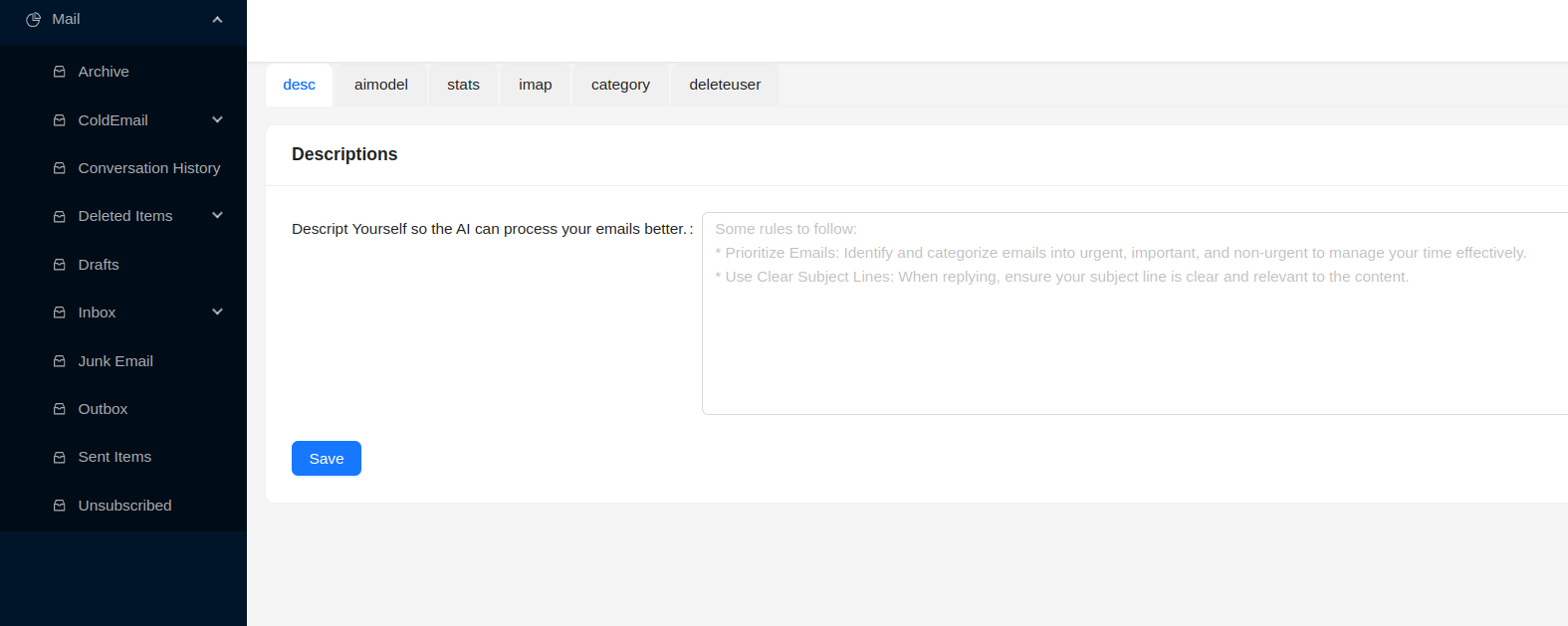Image resolution: width=1568 pixels, height=626 pixels.
Task: Expand the Deleted Items submenu chevron
Action: (217, 215)
